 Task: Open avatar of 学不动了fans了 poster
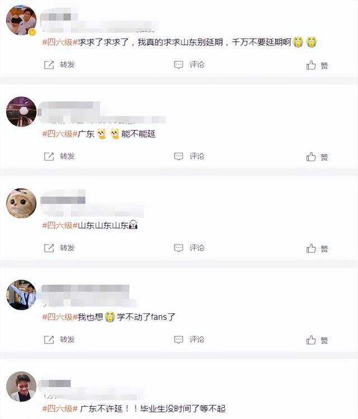point(21,295)
